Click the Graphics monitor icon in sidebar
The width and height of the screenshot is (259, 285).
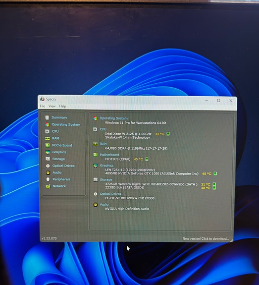click(x=48, y=152)
